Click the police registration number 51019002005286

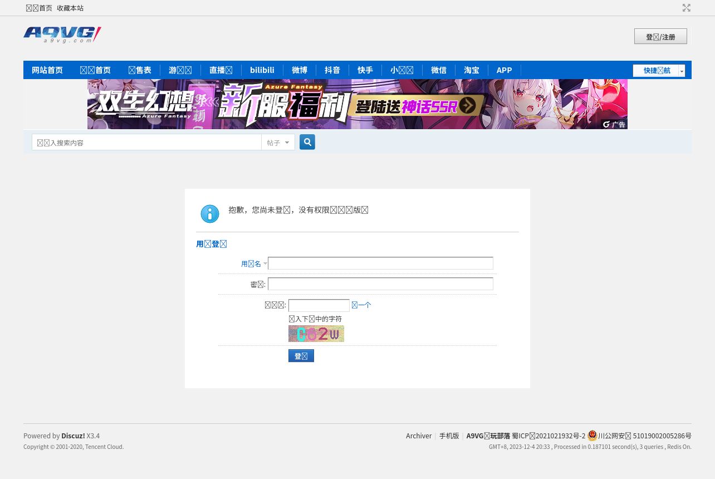[x=645, y=436]
